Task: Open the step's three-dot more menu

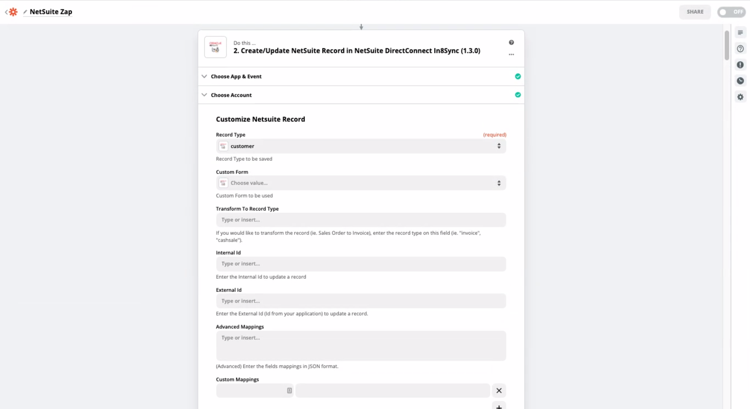Action: point(511,54)
